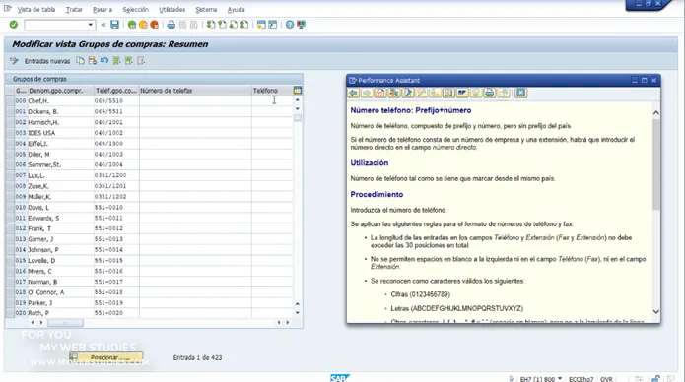Expand the status bar triangle arrow

click(x=512, y=378)
